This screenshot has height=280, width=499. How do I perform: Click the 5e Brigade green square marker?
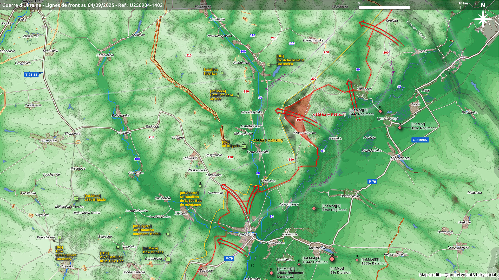[244, 146]
